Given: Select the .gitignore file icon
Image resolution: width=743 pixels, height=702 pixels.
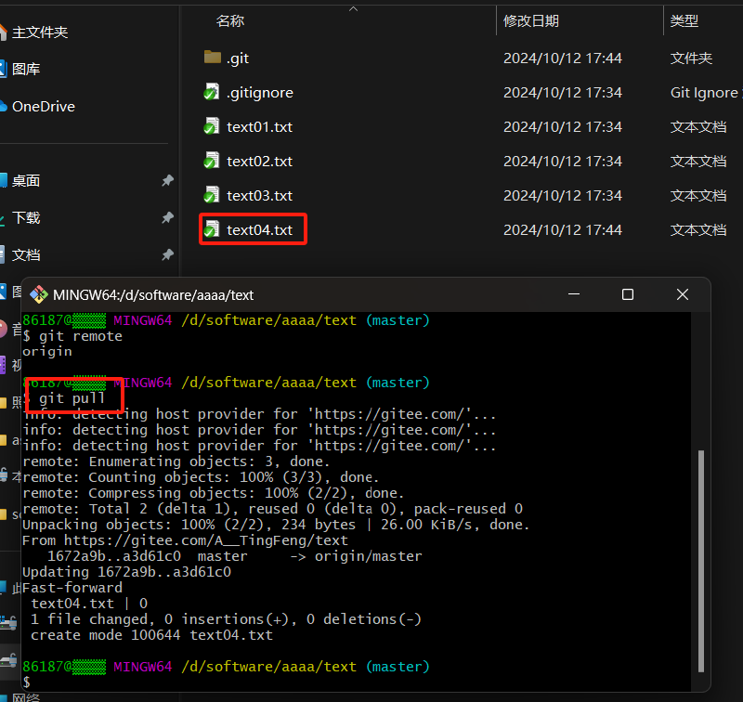Looking at the screenshot, I should click(x=212, y=92).
